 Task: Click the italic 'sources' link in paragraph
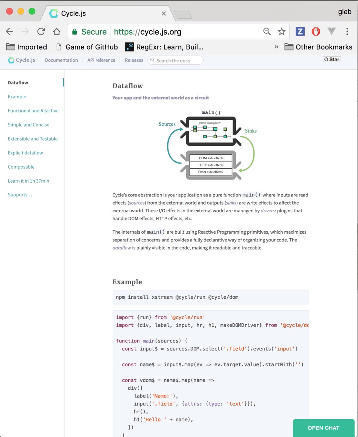click(x=137, y=203)
